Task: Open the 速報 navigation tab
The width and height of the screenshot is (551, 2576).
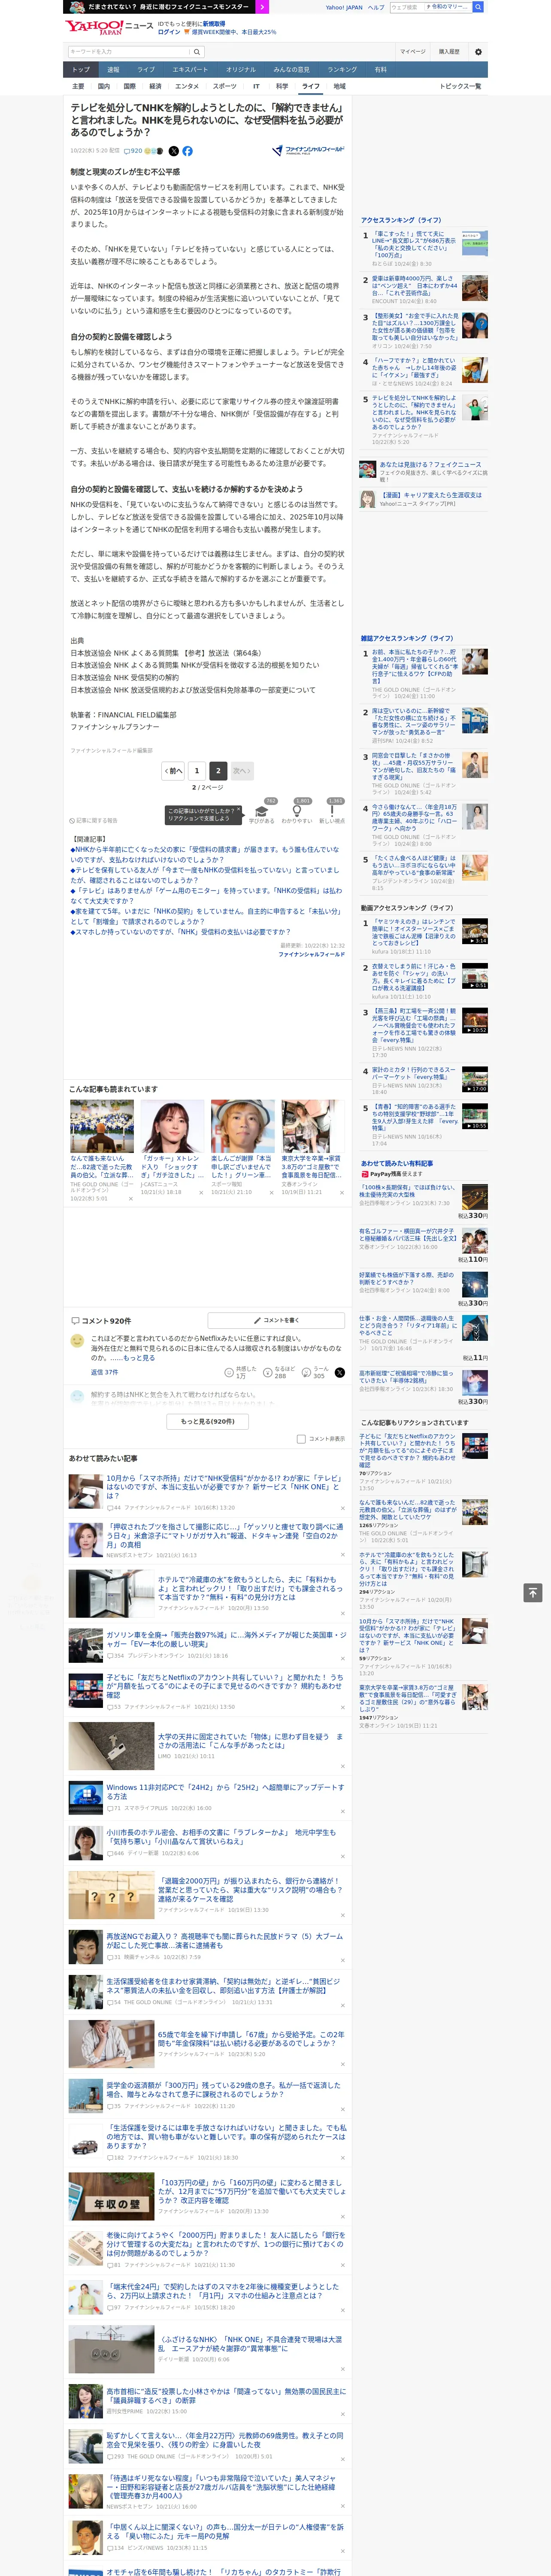Action: pyautogui.click(x=113, y=70)
